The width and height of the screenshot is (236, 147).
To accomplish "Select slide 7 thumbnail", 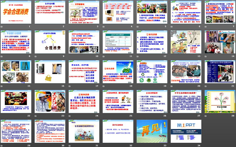I will click(220, 12).
